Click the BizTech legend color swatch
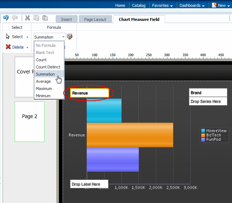The height and width of the screenshot is (203, 232). point(203,135)
